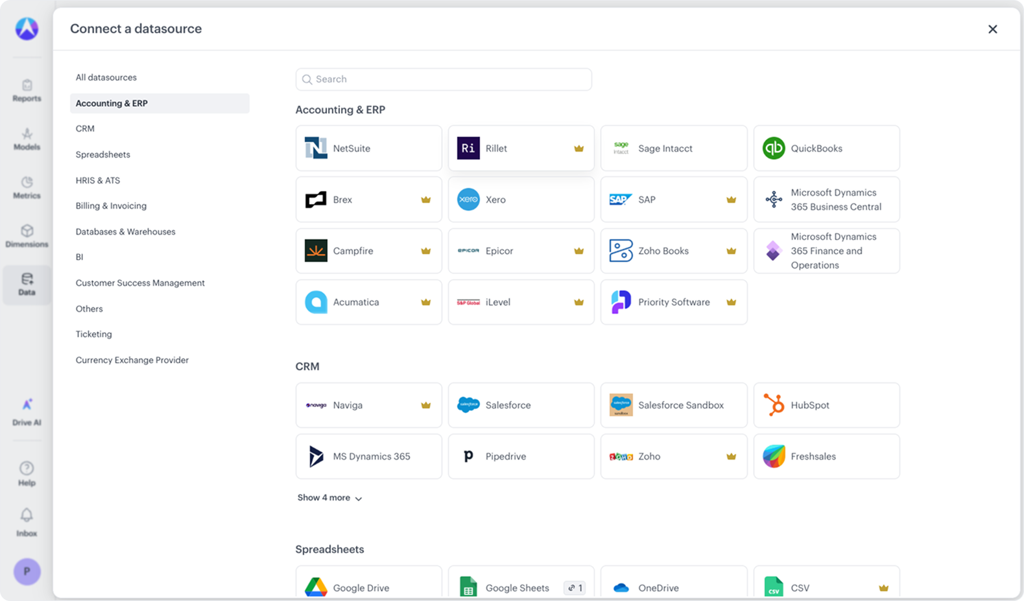1024x601 pixels.
Task: Select the Freshsales CRM card
Action: (x=826, y=456)
